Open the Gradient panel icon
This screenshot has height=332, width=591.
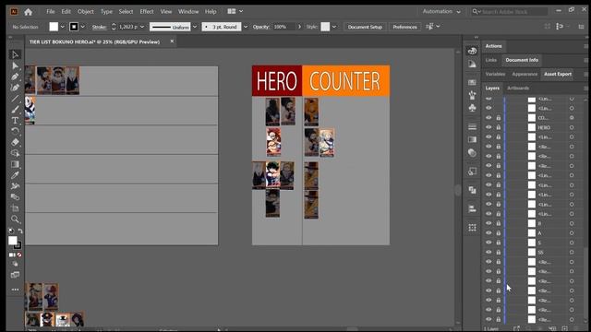point(472,139)
